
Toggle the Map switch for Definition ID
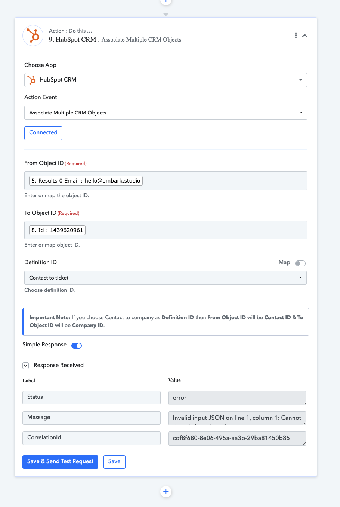[300, 263]
